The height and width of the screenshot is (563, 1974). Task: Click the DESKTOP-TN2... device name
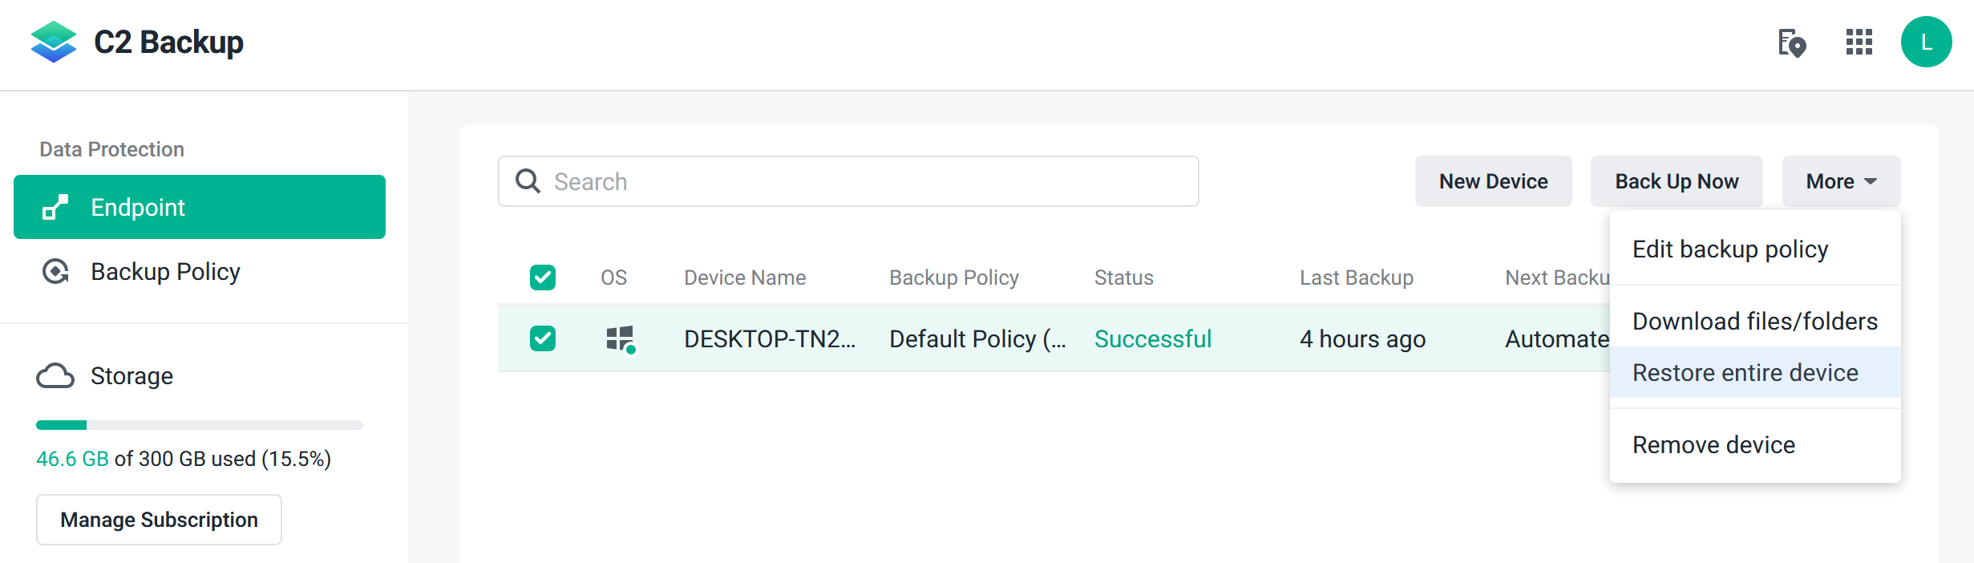[770, 338]
